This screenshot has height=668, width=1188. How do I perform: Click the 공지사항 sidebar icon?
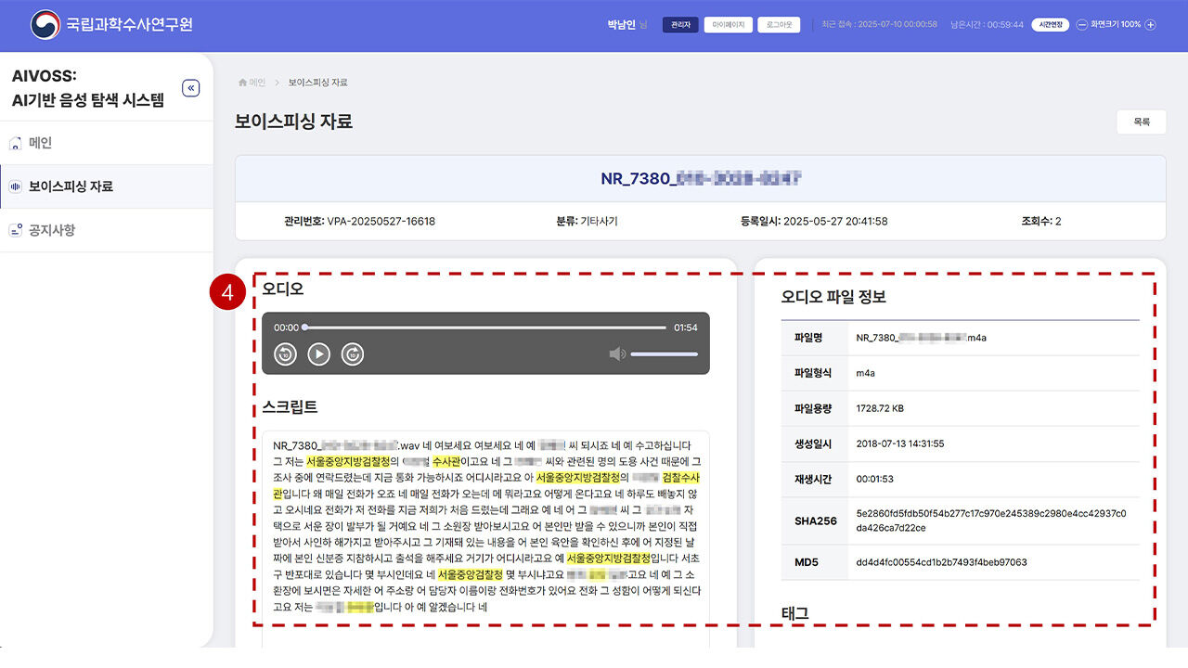pyautogui.click(x=15, y=230)
